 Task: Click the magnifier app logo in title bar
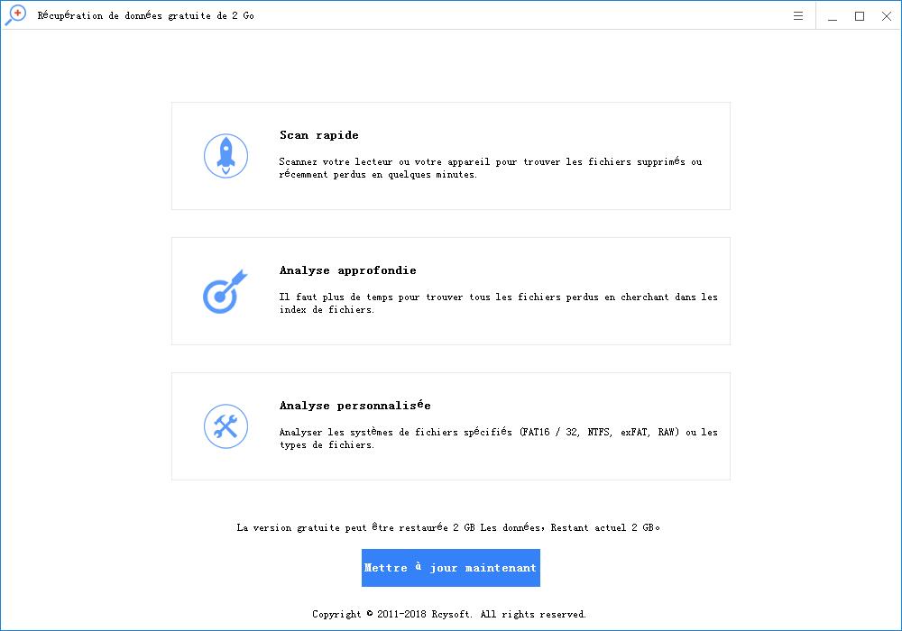coord(15,15)
